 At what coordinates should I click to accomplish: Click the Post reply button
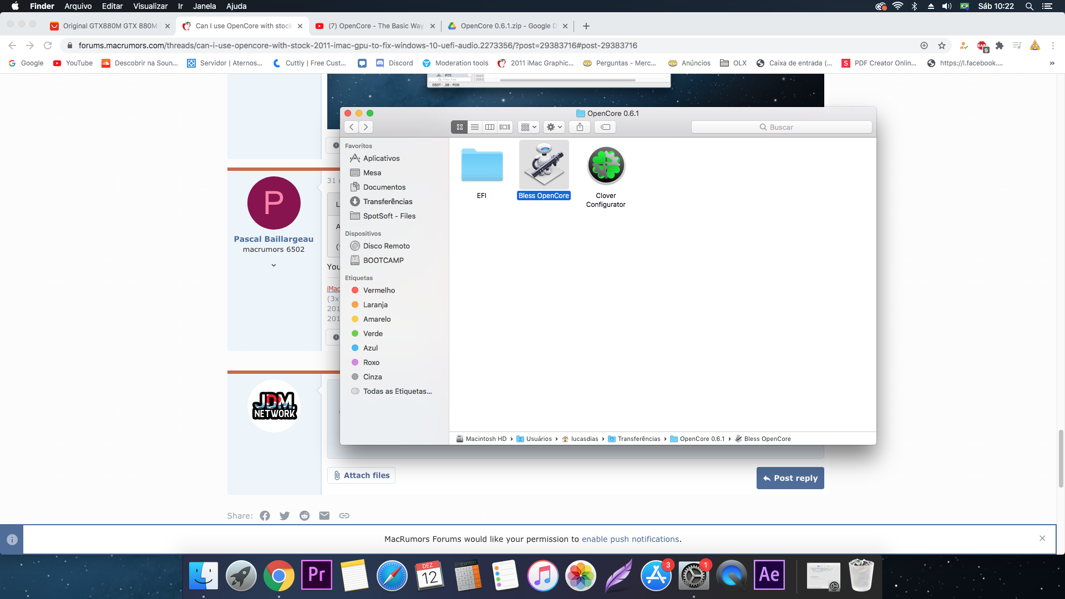tap(790, 478)
